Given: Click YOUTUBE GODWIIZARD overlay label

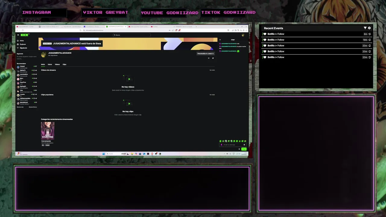Looking at the screenshot, I should (x=169, y=13).
